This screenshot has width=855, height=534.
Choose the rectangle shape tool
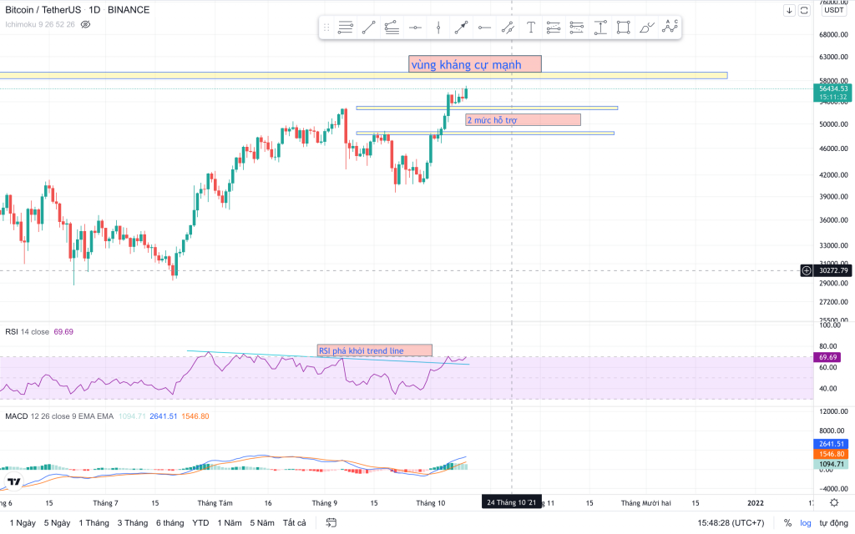(623, 28)
